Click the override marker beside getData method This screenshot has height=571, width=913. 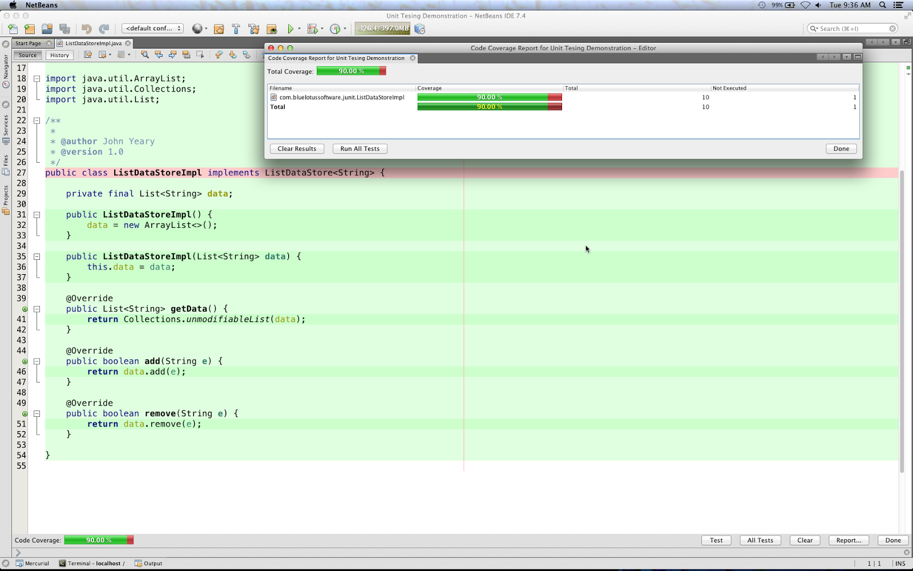[x=25, y=309]
